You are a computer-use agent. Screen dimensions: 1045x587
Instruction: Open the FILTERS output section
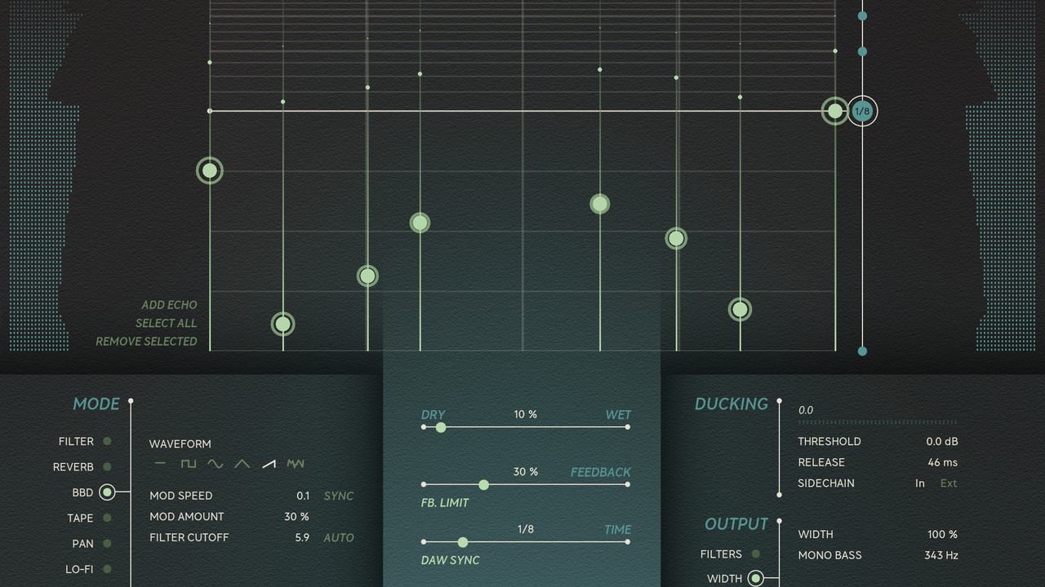coord(756,554)
